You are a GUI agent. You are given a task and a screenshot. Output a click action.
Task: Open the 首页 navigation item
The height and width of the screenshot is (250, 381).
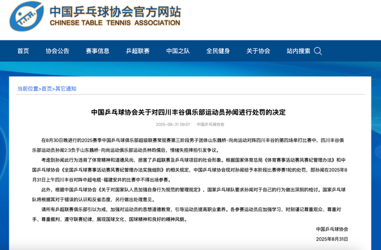[x=23, y=51]
